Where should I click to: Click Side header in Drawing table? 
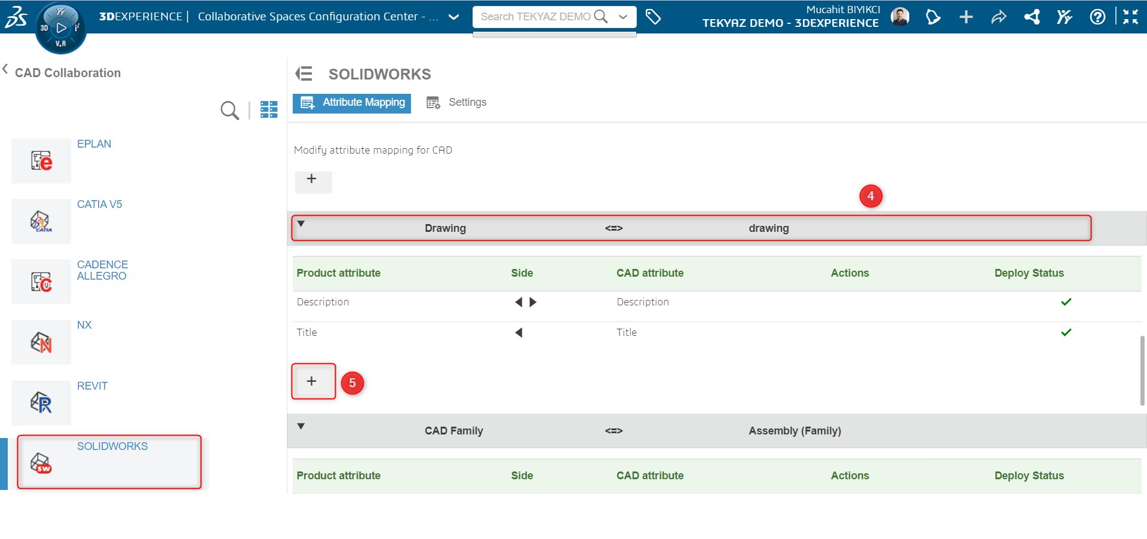point(522,273)
